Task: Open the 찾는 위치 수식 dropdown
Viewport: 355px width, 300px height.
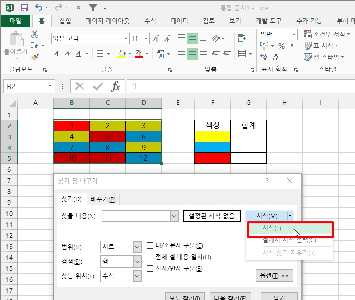Action: (x=137, y=276)
